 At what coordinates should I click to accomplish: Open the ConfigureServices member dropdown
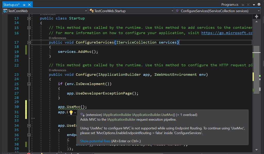click(x=259, y=11)
